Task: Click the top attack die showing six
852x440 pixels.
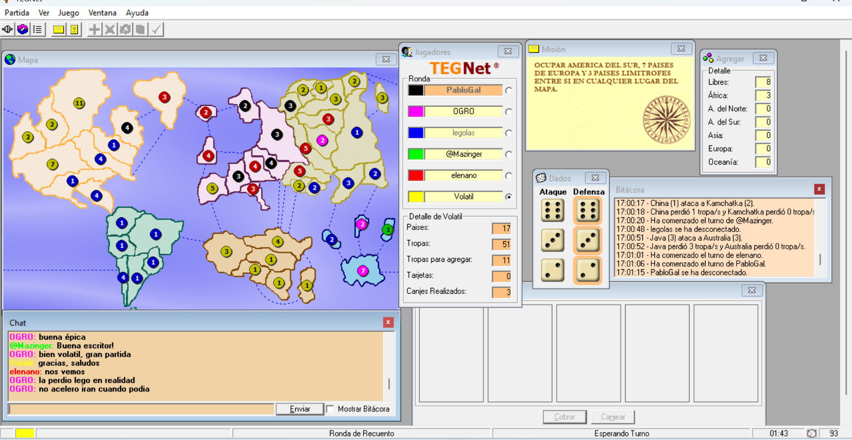Action: [552, 210]
